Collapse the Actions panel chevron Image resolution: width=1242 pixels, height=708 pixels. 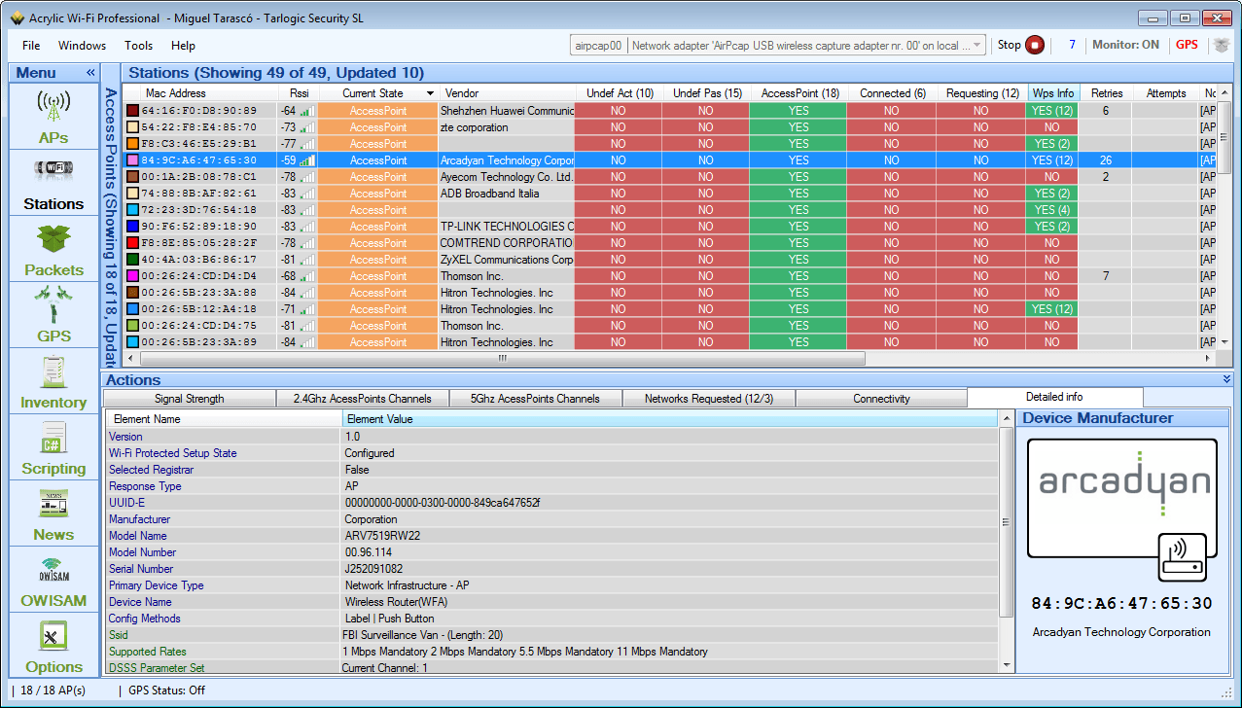tap(1226, 379)
